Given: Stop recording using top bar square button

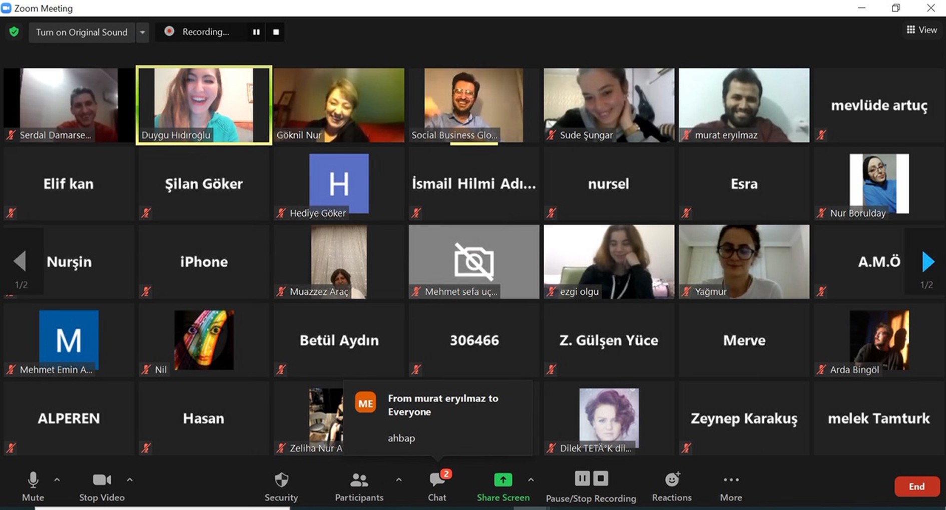Looking at the screenshot, I should pos(276,32).
